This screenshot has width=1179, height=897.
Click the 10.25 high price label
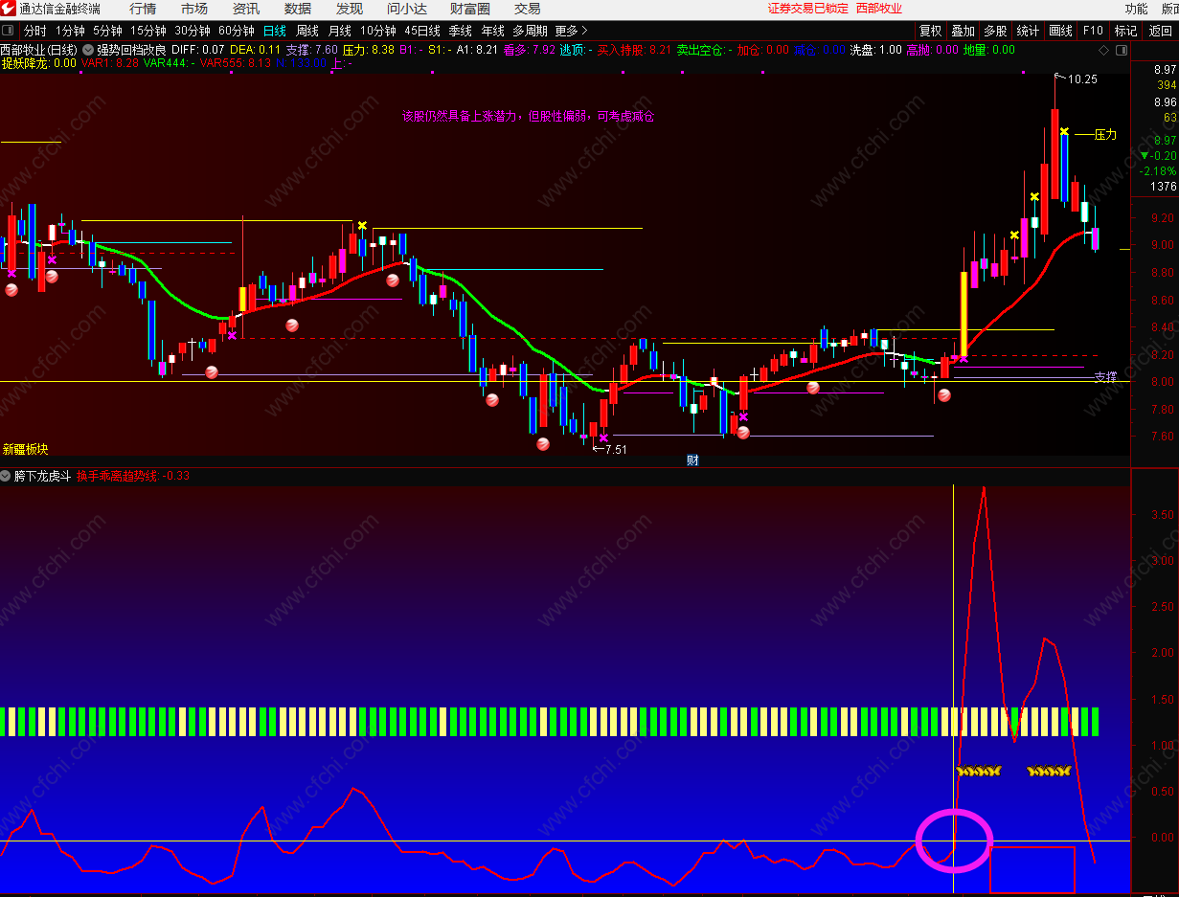[x=1082, y=79]
